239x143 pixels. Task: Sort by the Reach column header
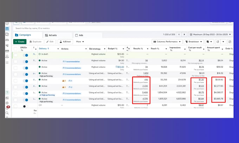coord(155,49)
